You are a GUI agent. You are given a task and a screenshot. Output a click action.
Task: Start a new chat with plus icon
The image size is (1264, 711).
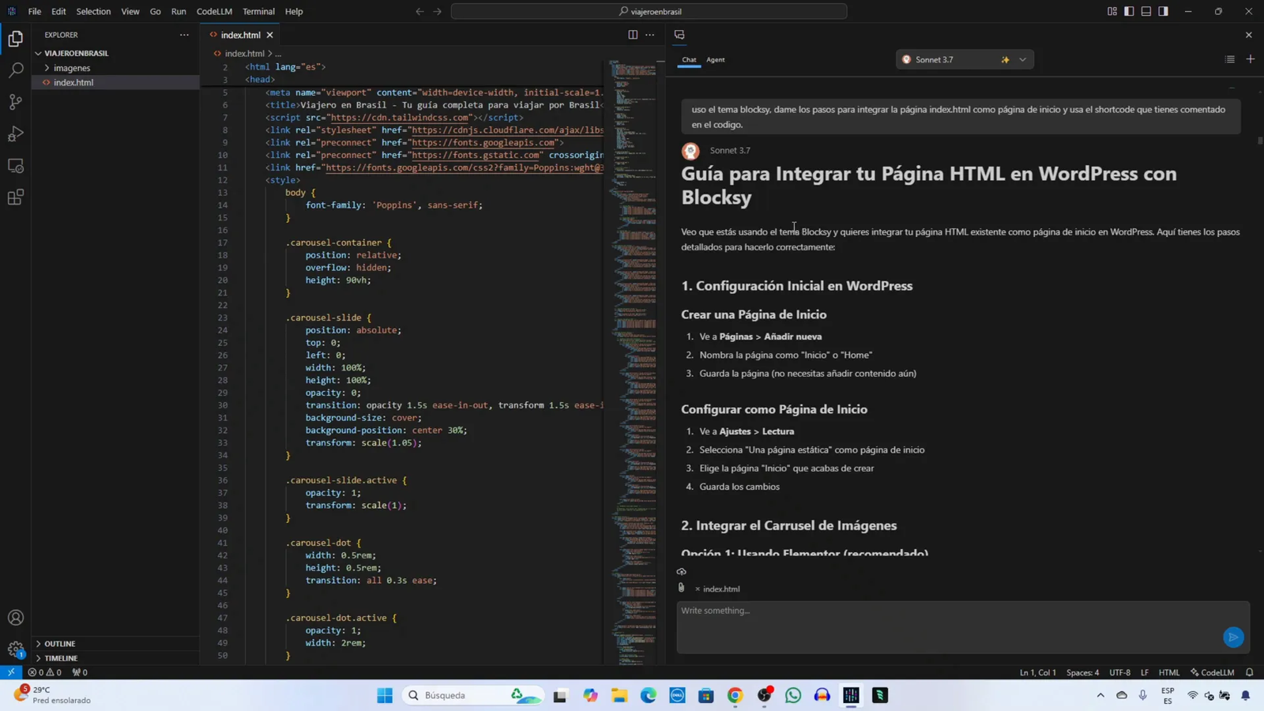point(1250,59)
